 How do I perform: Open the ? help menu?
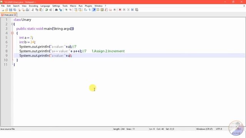[105, 6]
